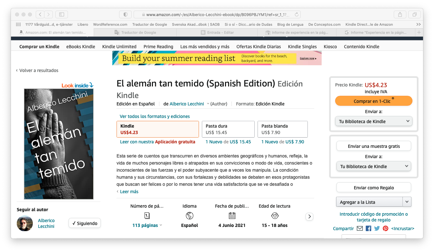Click Enviar una muestra gratis button
Image resolution: width=434 pixels, height=252 pixels.
pyautogui.click(x=374, y=146)
